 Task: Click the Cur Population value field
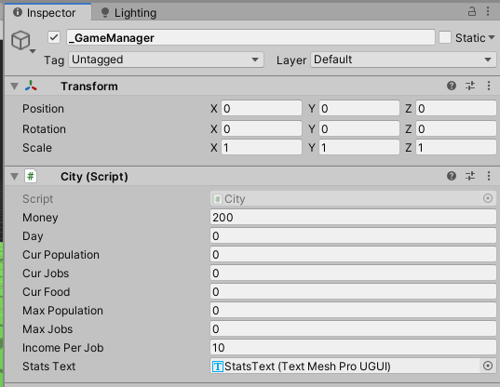click(353, 255)
